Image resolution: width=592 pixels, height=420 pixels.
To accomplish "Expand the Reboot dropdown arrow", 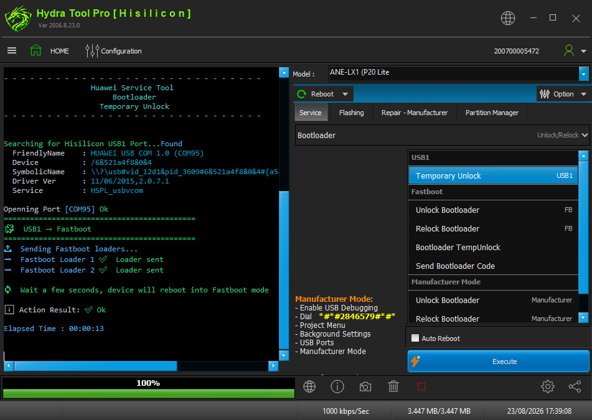I will tap(345, 94).
